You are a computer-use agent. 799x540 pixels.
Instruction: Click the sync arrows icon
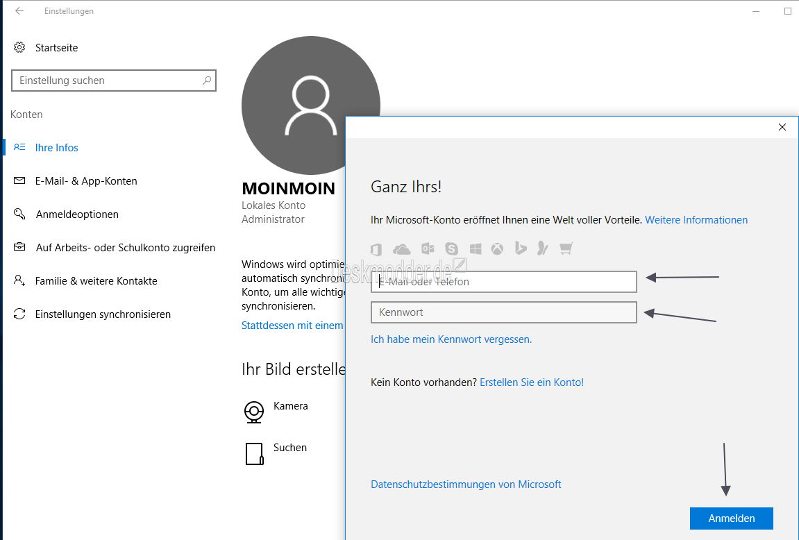click(x=19, y=314)
